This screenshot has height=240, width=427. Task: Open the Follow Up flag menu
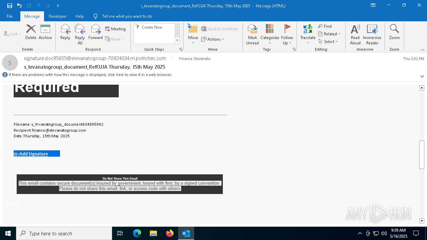tap(287, 34)
